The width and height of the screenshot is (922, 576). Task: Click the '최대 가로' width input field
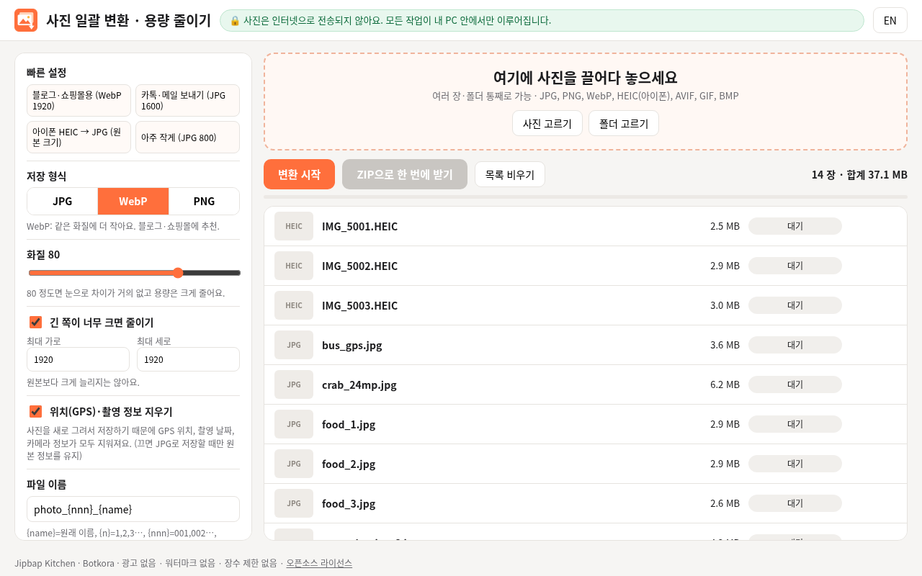(x=78, y=359)
